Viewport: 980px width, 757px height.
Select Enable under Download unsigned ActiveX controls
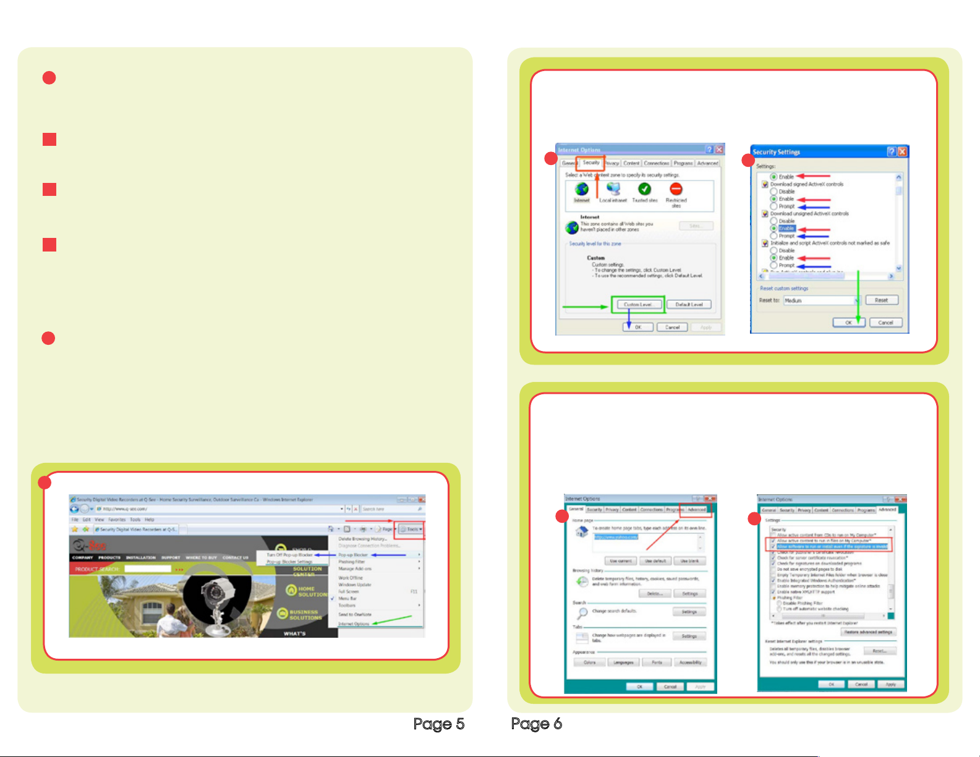pyautogui.click(x=773, y=229)
